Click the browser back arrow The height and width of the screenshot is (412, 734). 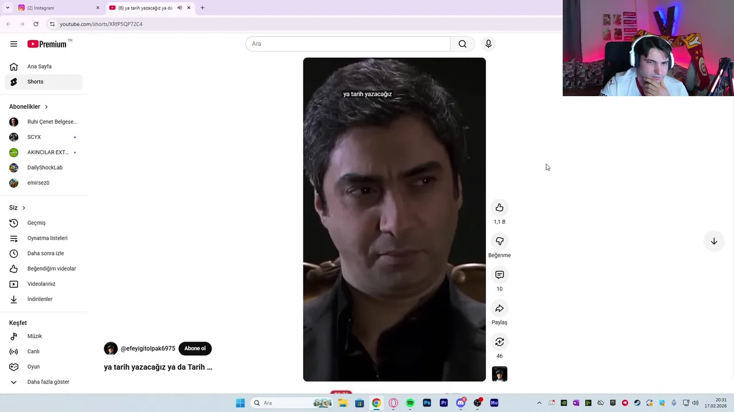tap(9, 24)
